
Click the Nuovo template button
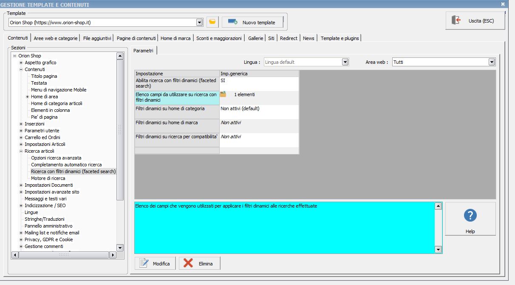[252, 22]
